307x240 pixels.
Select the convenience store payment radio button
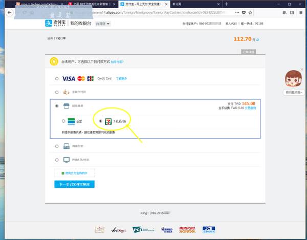(57, 106)
